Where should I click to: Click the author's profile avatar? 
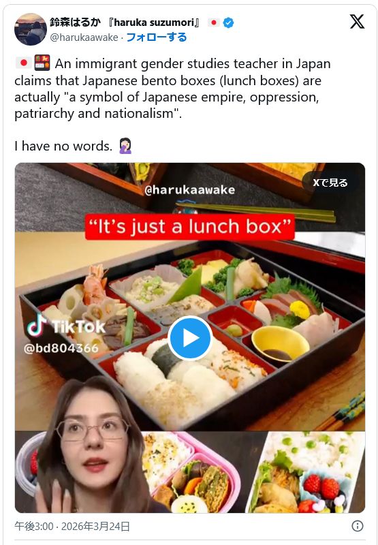31,29
